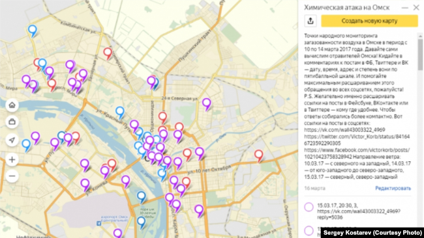
Task: Click the scrollbar up arrow in the panel
Action: click(420, 36)
